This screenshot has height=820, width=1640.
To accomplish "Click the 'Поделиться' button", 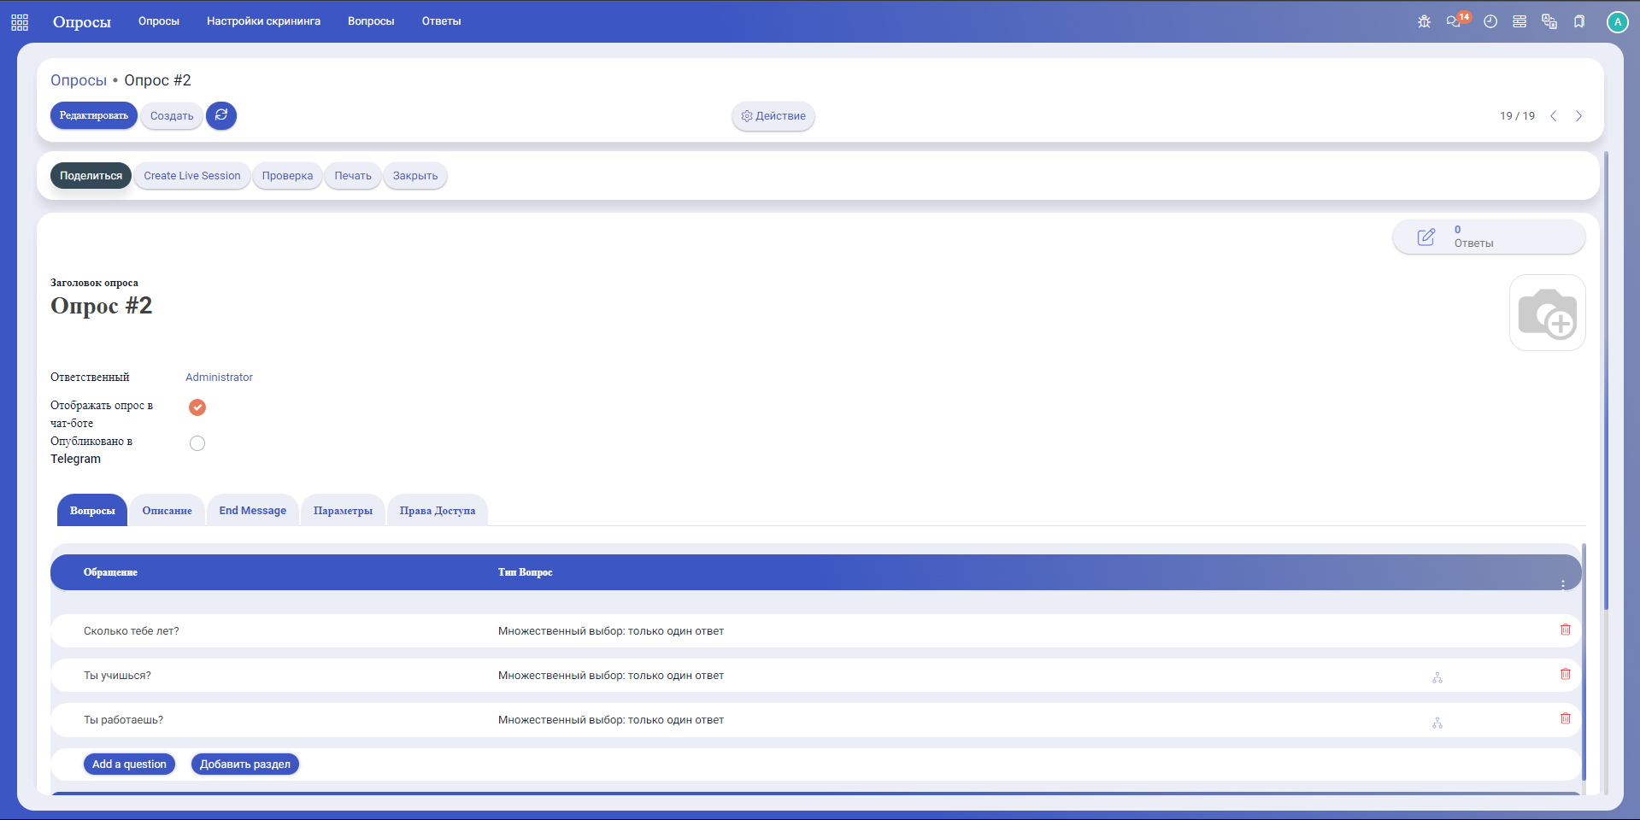I will click(x=91, y=176).
